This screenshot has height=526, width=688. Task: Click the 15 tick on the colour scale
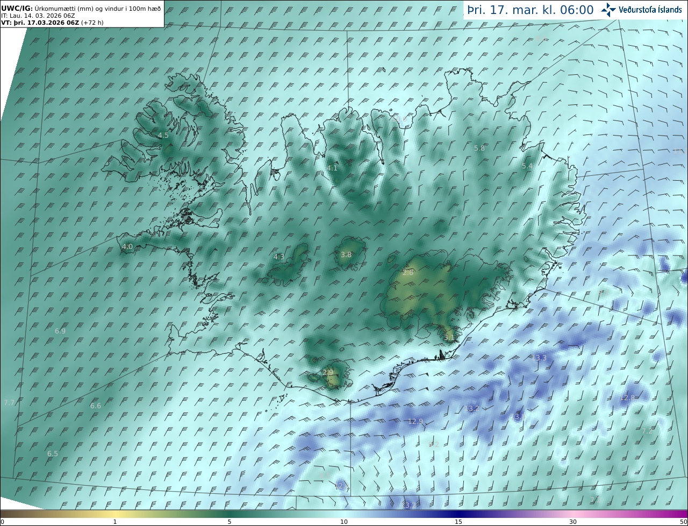[458, 522]
